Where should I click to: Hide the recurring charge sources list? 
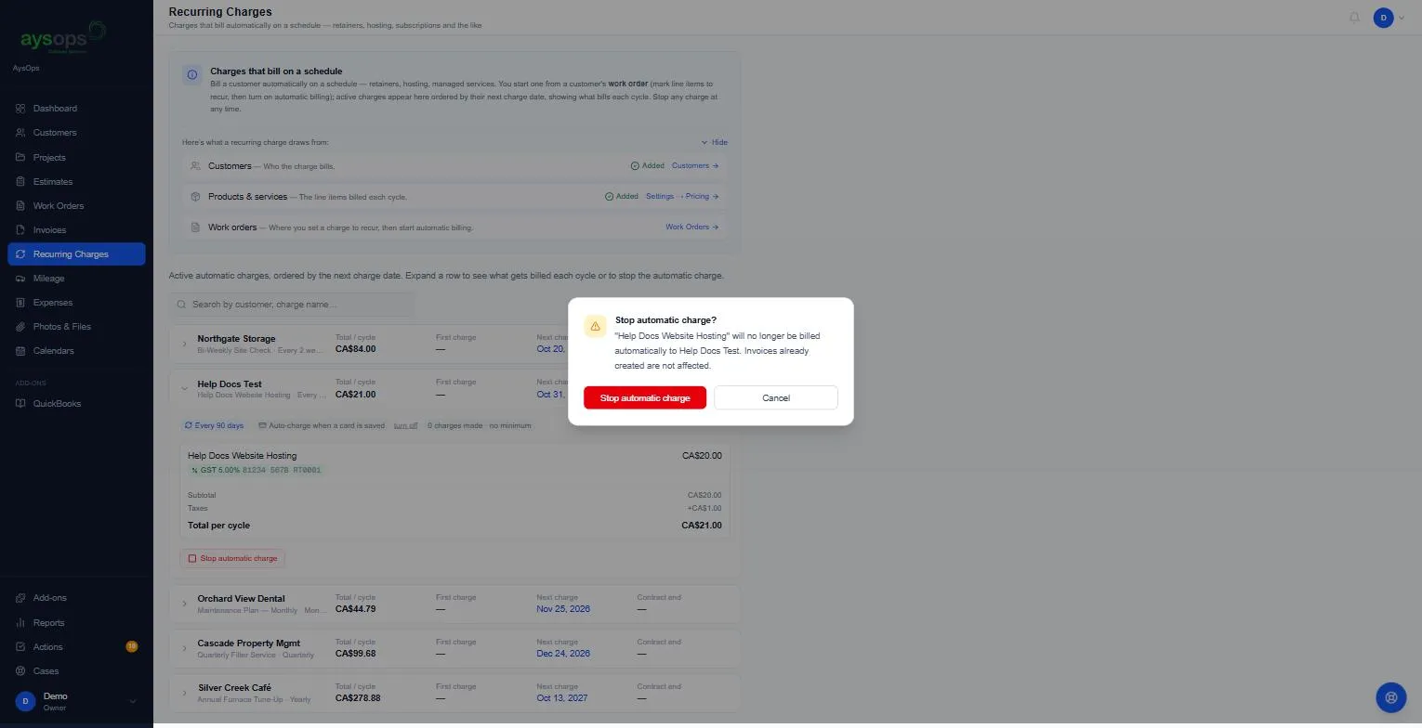(x=715, y=142)
